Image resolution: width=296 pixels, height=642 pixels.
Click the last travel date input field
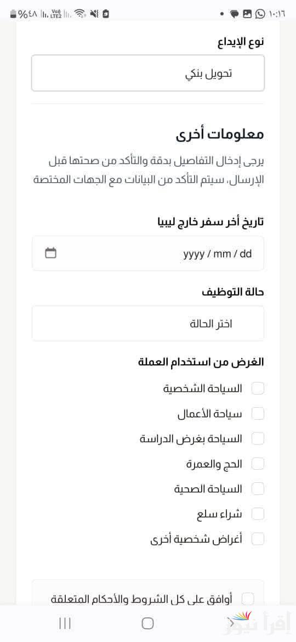tap(148, 254)
